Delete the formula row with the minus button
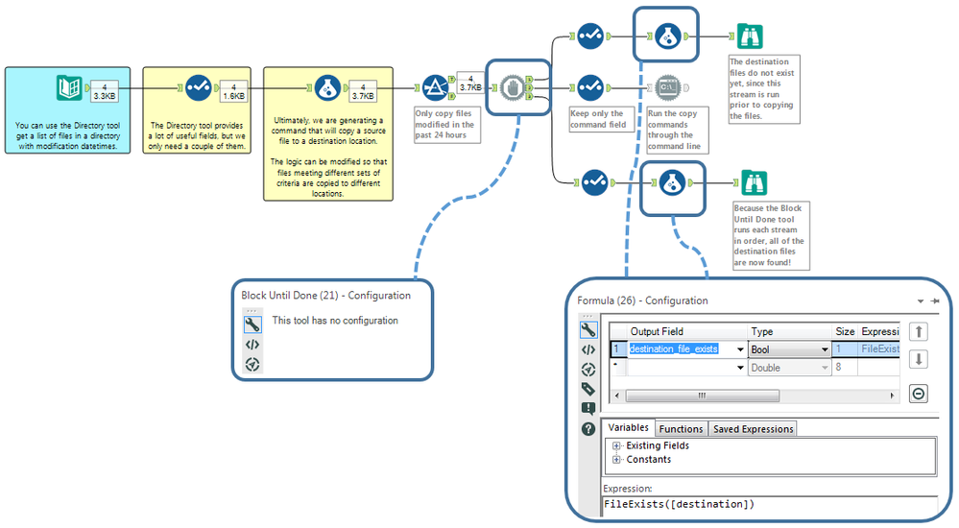Viewport: 959px width, 528px height. [x=918, y=394]
